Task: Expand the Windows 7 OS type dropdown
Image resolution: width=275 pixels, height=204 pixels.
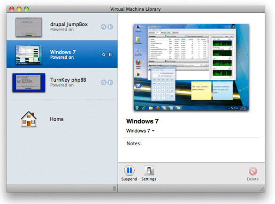Action: [140, 131]
